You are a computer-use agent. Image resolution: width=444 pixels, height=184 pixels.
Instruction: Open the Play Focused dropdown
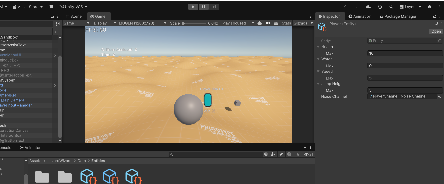tap(238, 23)
